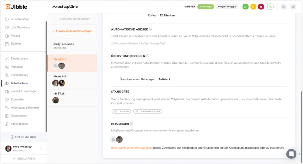Open Freizeit & Feiertage settings
303x164 pixels.
[23, 91]
